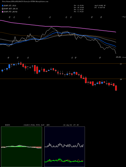126x167 pixels.
Task: Click the 'Pre V: 0.07 M' volume text
Action: point(100,8)
